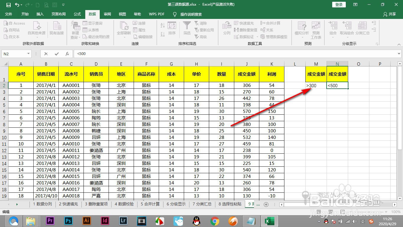Click 删除重复值 (Remove Duplicates)
Viewport: 403px width, 227px height.
[x=245, y=30]
